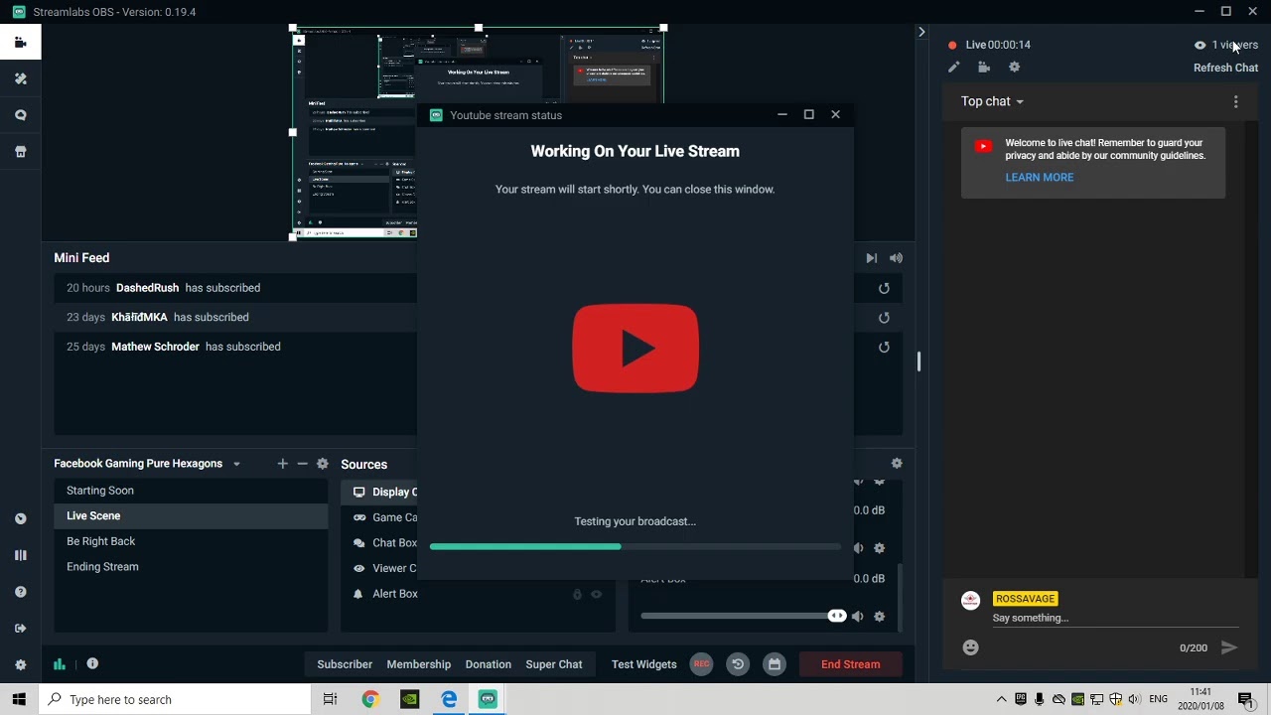
Task: Skip alert in Mini Feed
Action: click(871, 258)
